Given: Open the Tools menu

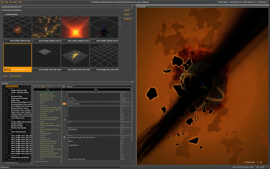Looking at the screenshot, I should [20, 2].
